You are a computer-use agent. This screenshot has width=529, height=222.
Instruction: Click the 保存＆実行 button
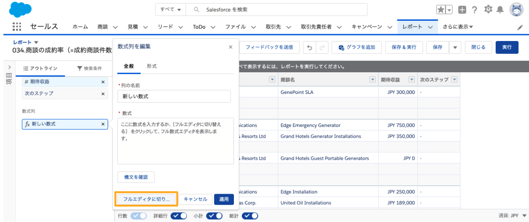(x=404, y=47)
